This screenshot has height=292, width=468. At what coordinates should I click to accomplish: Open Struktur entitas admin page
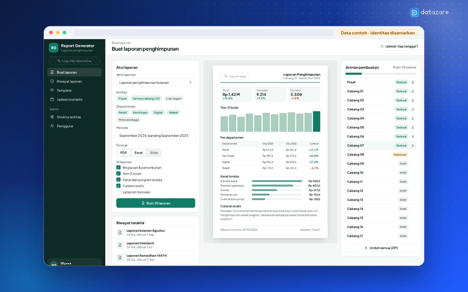74,117
